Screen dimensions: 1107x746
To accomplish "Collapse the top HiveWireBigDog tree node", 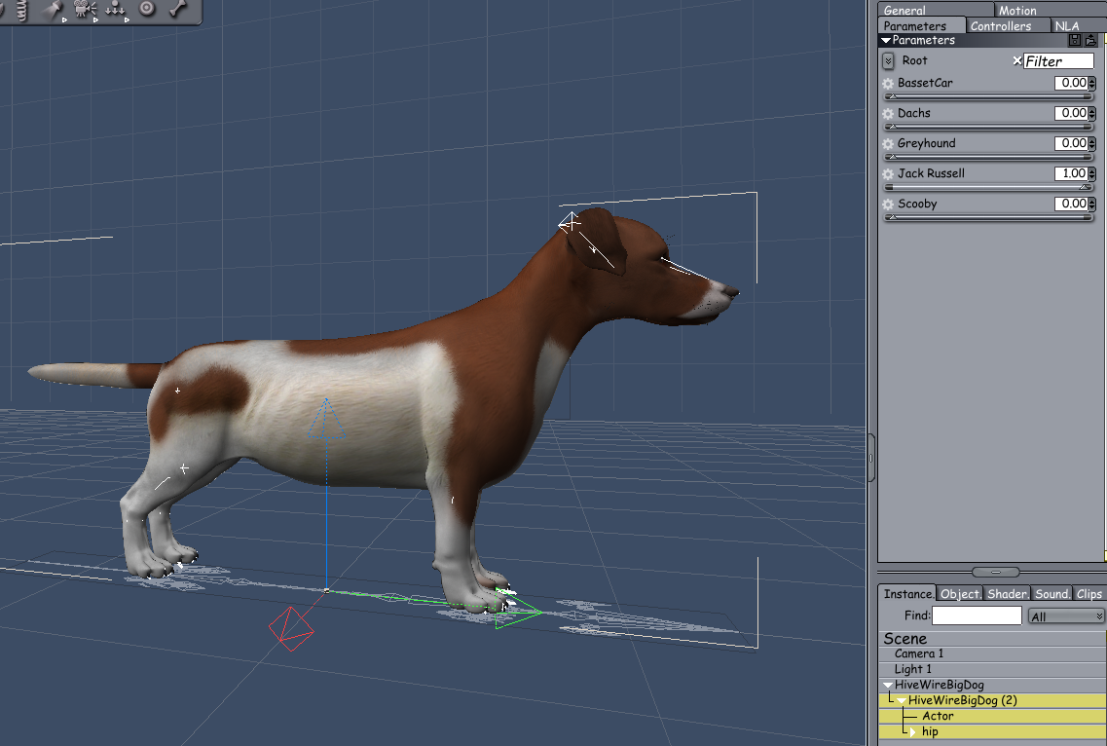I will (x=887, y=685).
